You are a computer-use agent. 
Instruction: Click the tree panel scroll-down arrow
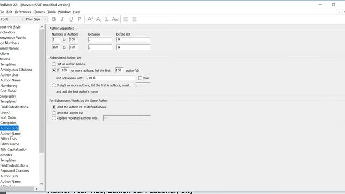(42, 184)
